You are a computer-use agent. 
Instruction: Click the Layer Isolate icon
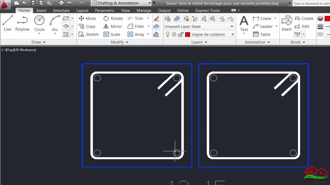pyautogui.click(x=204, y=18)
